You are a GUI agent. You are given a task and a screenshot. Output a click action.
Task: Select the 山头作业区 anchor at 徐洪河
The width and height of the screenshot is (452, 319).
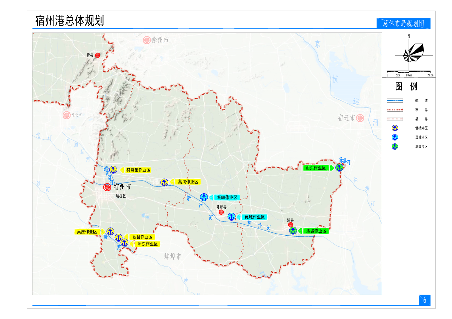(339, 167)
